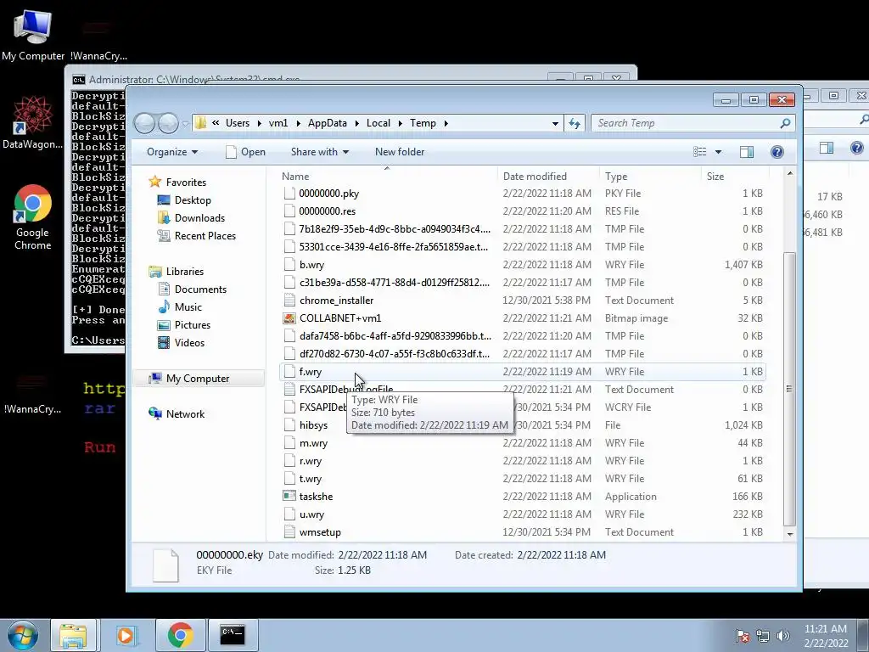Open Explorer help icon
This screenshot has width=869, height=652.
[x=777, y=152]
